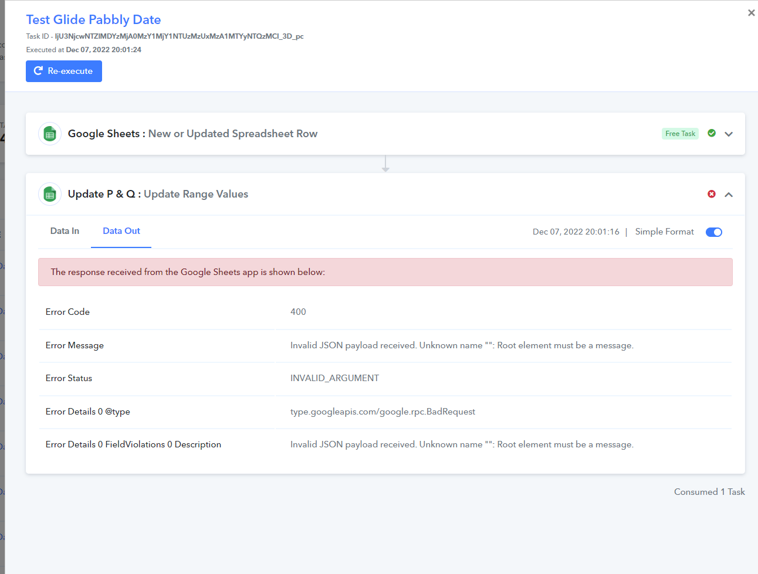This screenshot has width=758, height=574.
Task: Select the Data Out tab
Action: (121, 231)
